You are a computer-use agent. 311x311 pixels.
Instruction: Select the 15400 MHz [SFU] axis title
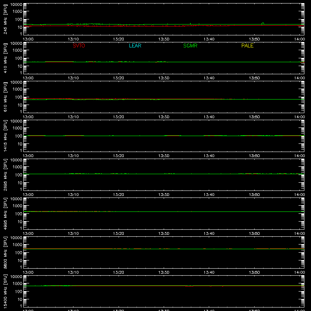pos(5,291)
